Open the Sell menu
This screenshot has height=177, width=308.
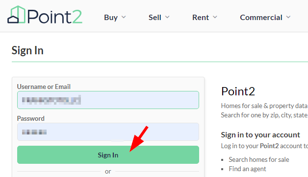pyautogui.click(x=155, y=18)
